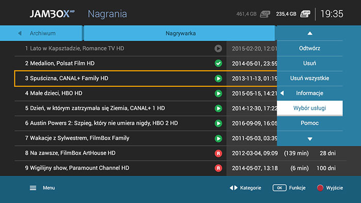Click the Menu label in bottom bar
Image resolution: width=361 pixels, height=203 pixels.
tap(49, 188)
